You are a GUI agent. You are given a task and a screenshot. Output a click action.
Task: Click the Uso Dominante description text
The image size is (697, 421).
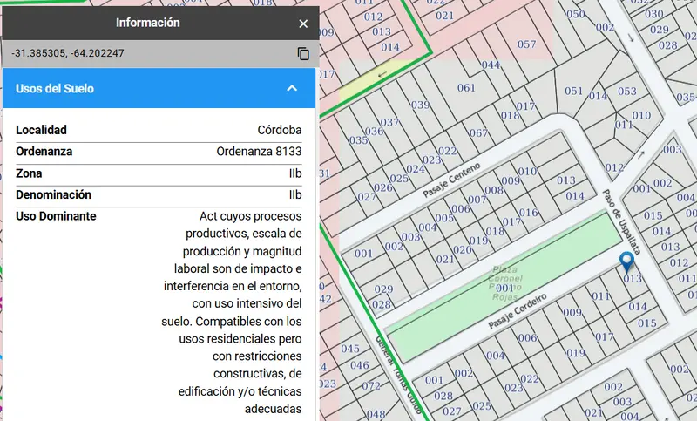point(232,312)
